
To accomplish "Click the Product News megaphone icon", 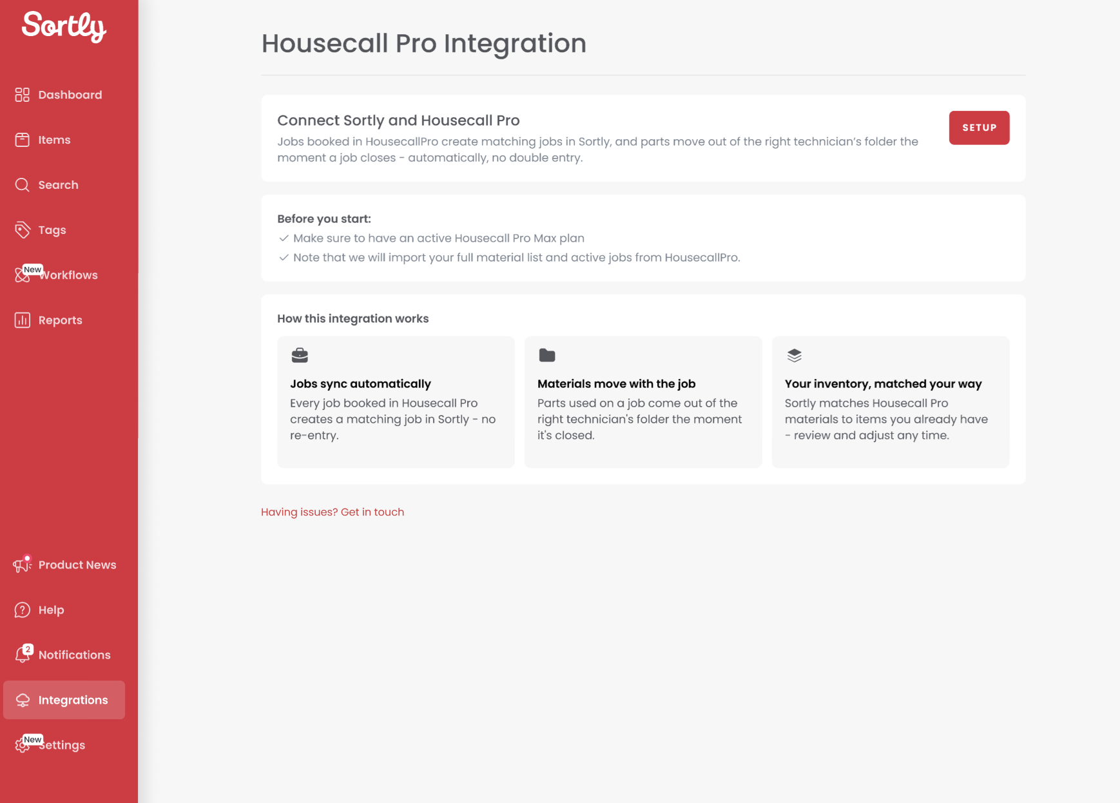I will [x=22, y=565].
